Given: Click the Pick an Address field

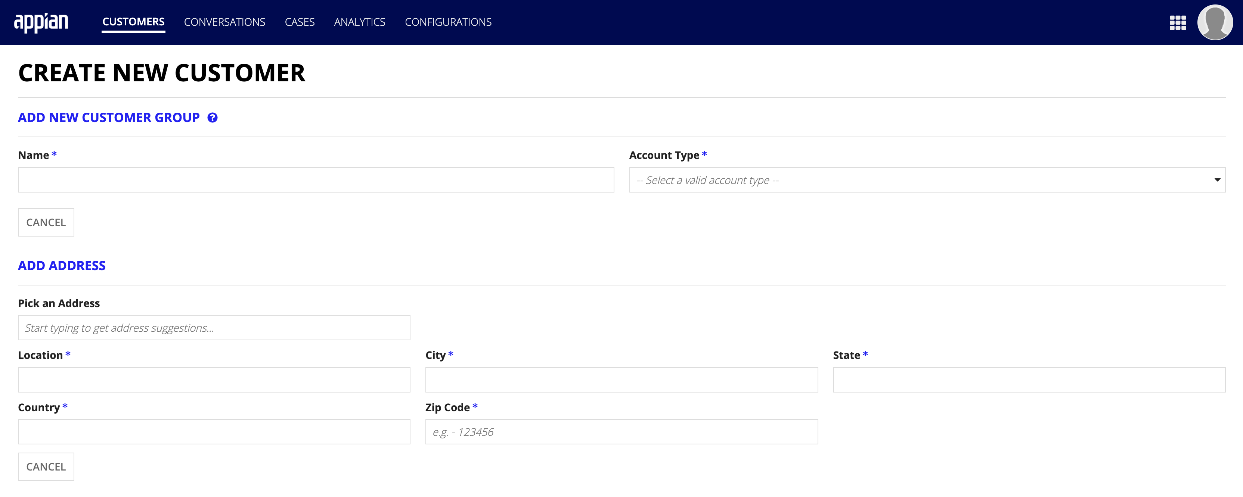Looking at the screenshot, I should 214,328.
